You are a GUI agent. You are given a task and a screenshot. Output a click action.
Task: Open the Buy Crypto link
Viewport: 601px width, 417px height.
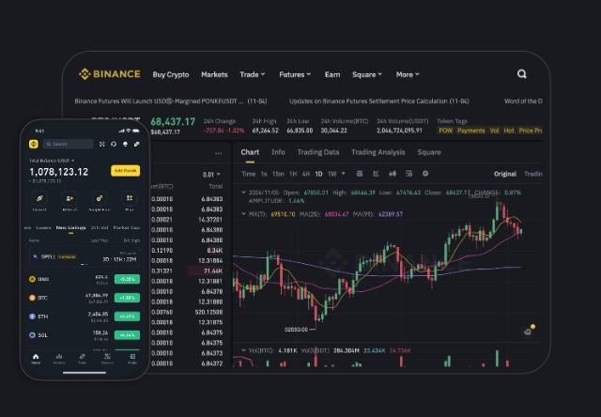(x=171, y=74)
